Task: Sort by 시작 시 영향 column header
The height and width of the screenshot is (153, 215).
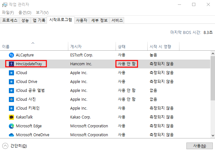Action: click(163, 46)
